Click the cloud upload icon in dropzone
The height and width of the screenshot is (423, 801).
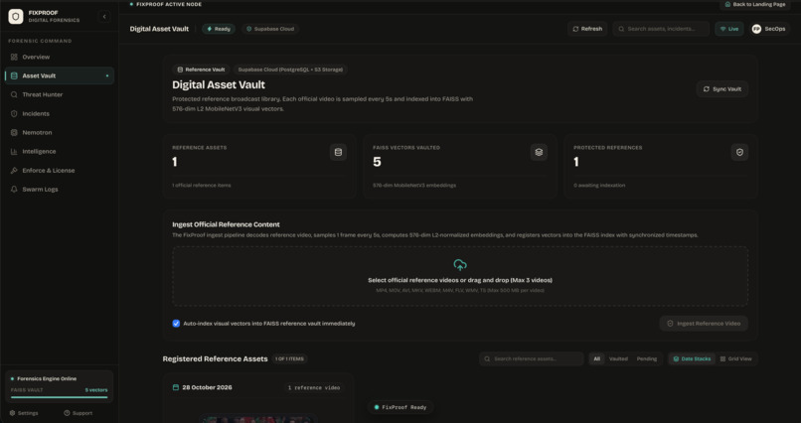click(x=460, y=265)
